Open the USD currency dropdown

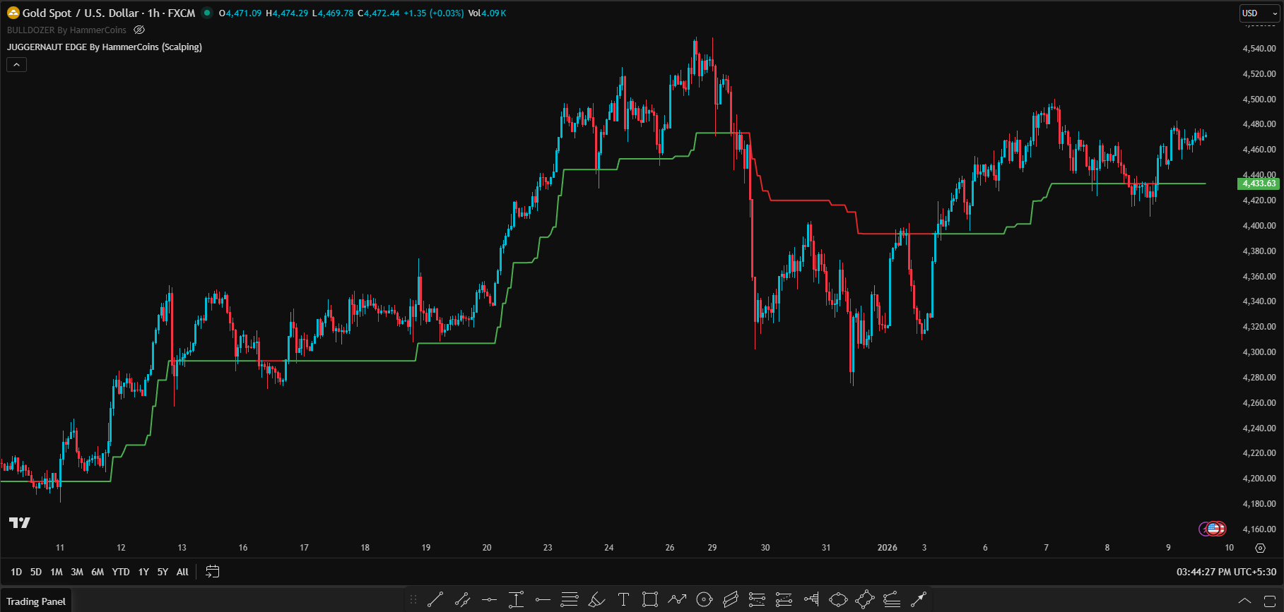(1259, 13)
